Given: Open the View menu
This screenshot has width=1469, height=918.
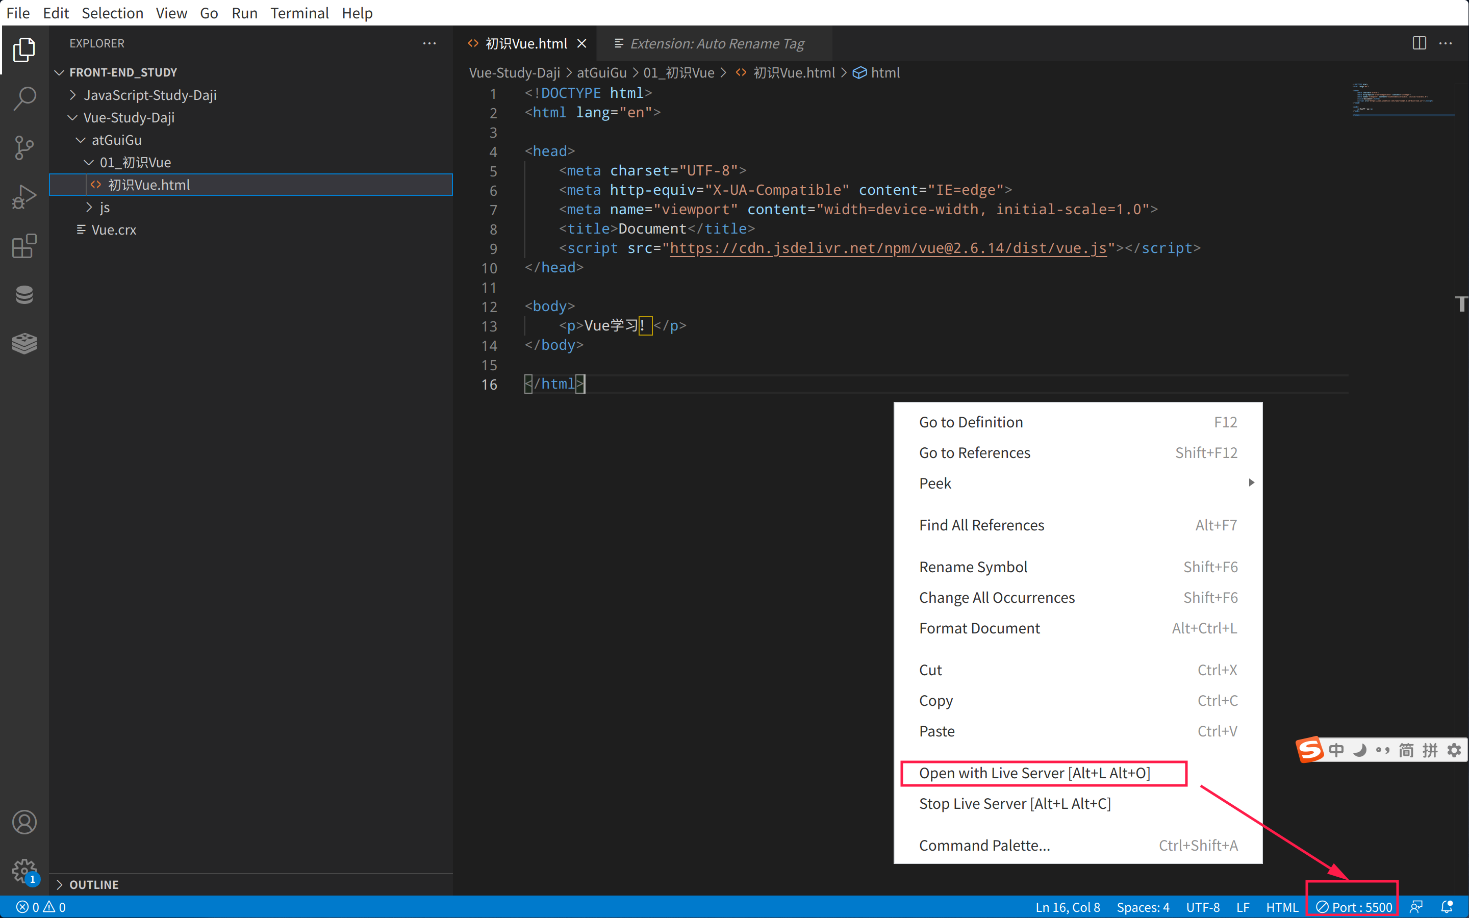Looking at the screenshot, I should (171, 13).
